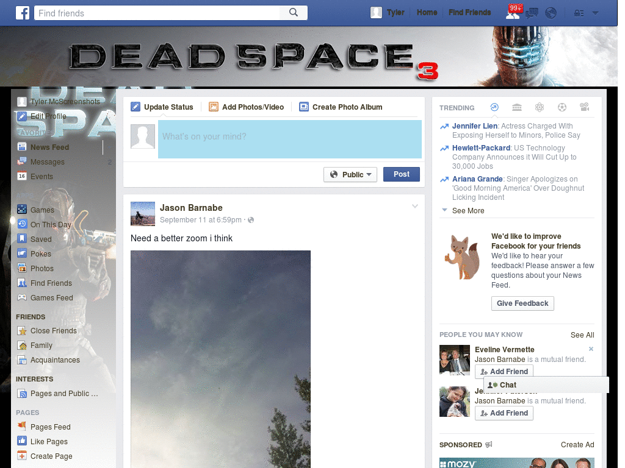Open the notifications globe icon
The width and height of the screenshot is (625, 468).
click(551, 13)
